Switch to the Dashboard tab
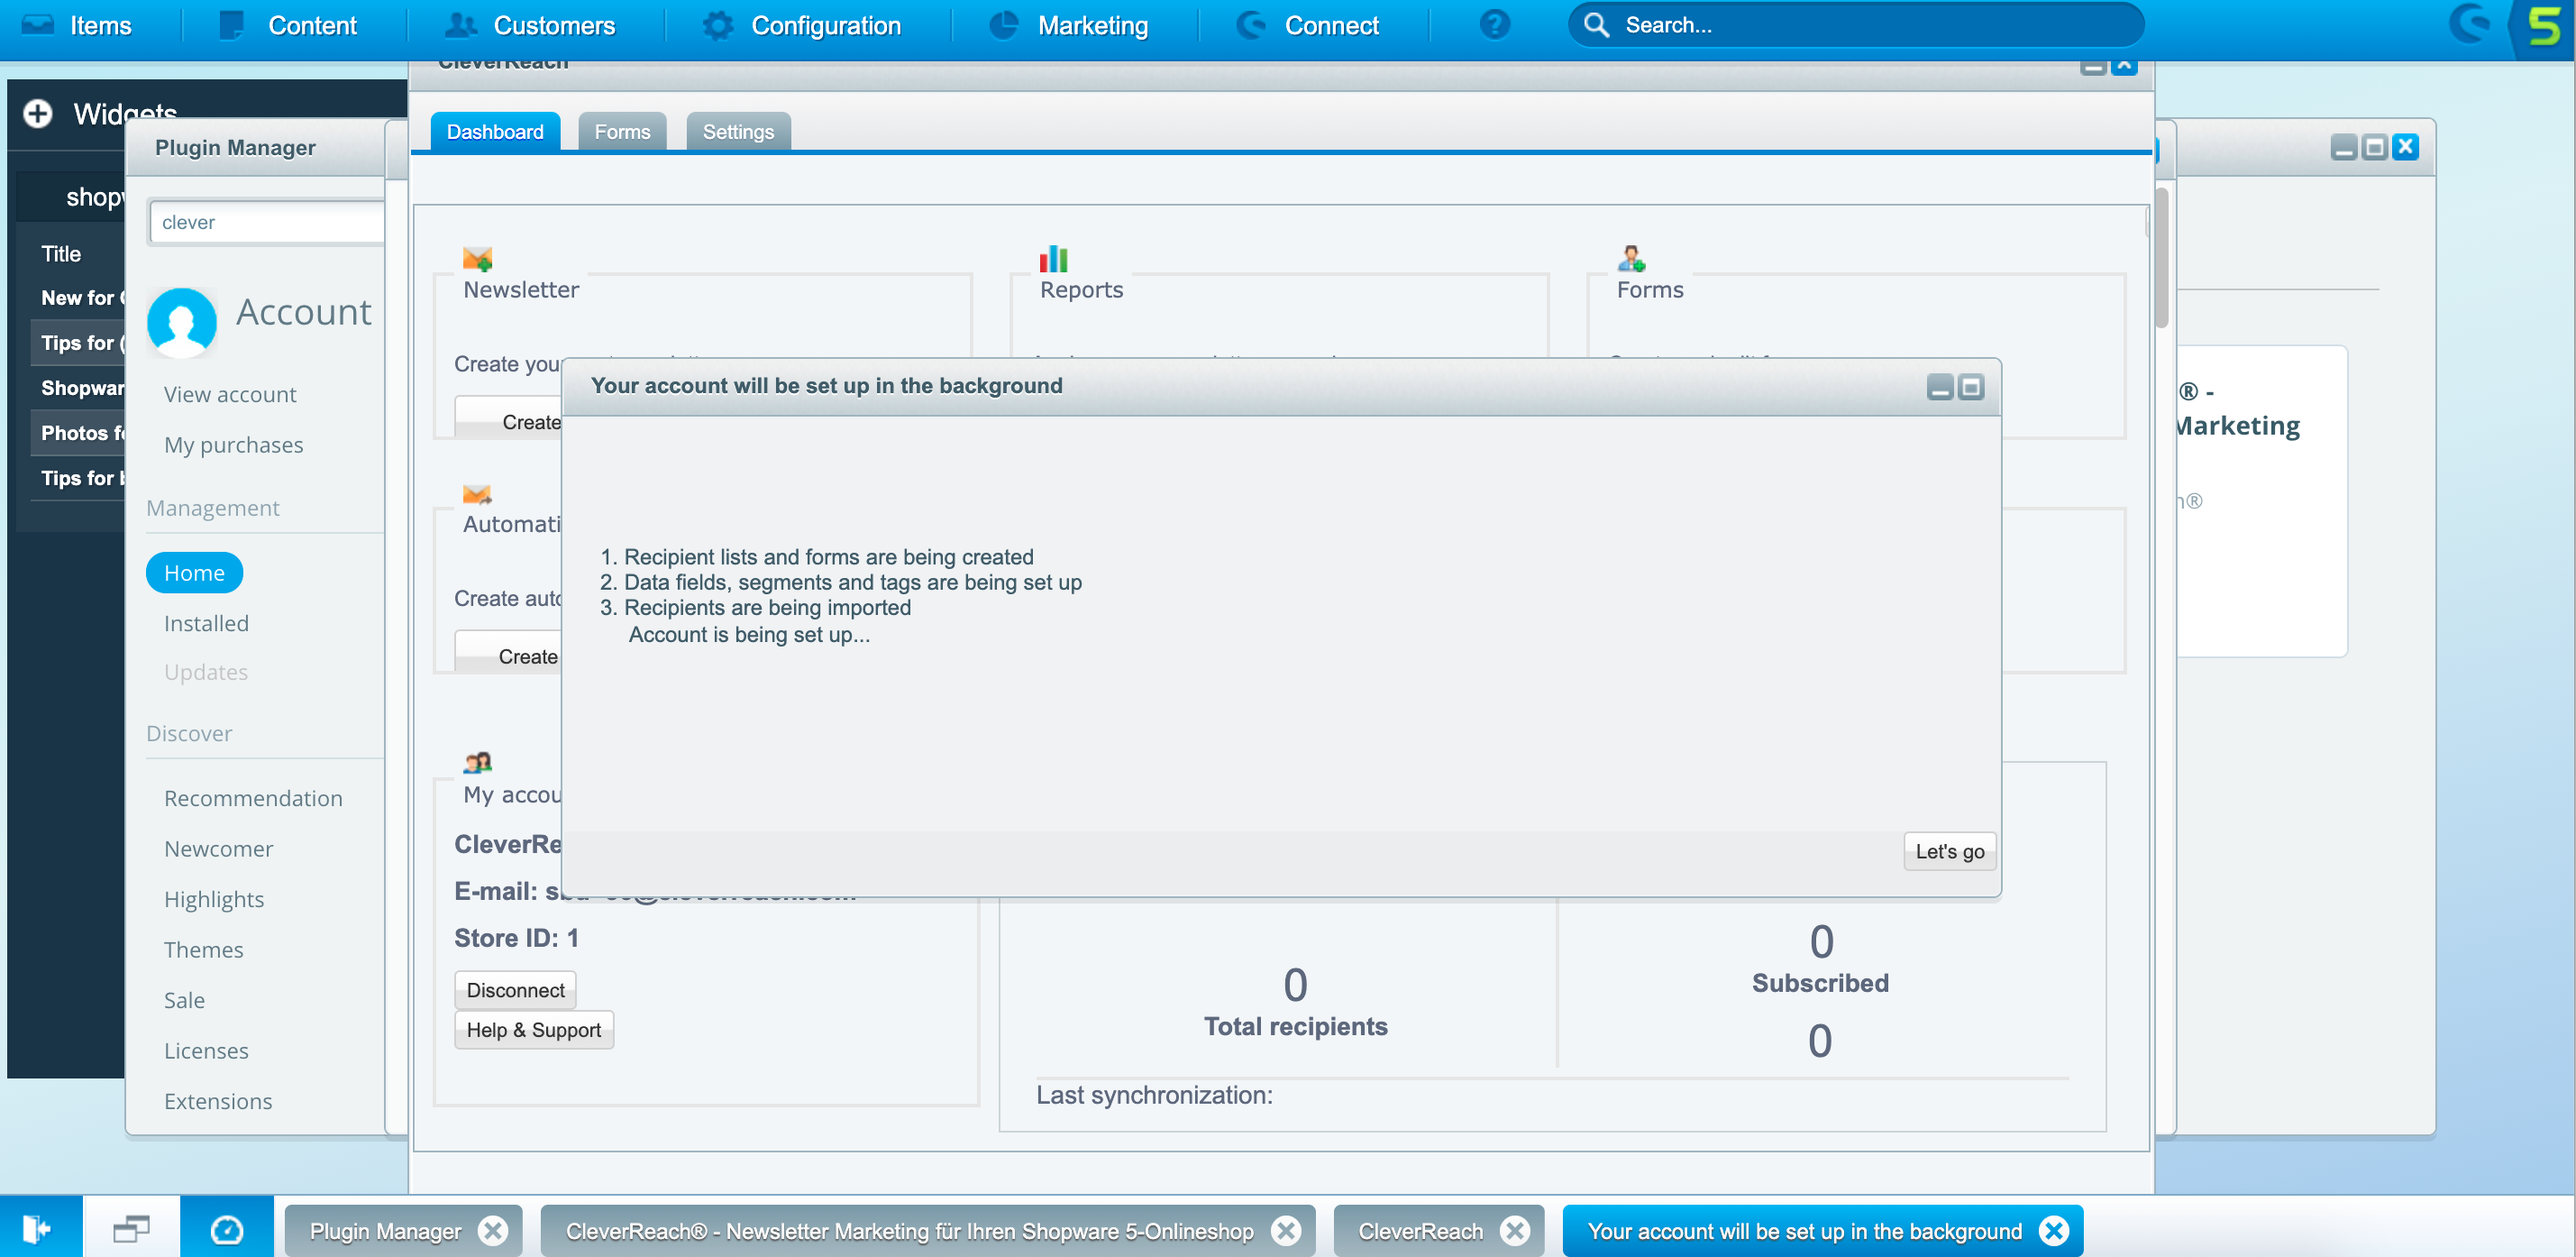 pyautogui.click(x=495, y=133)
